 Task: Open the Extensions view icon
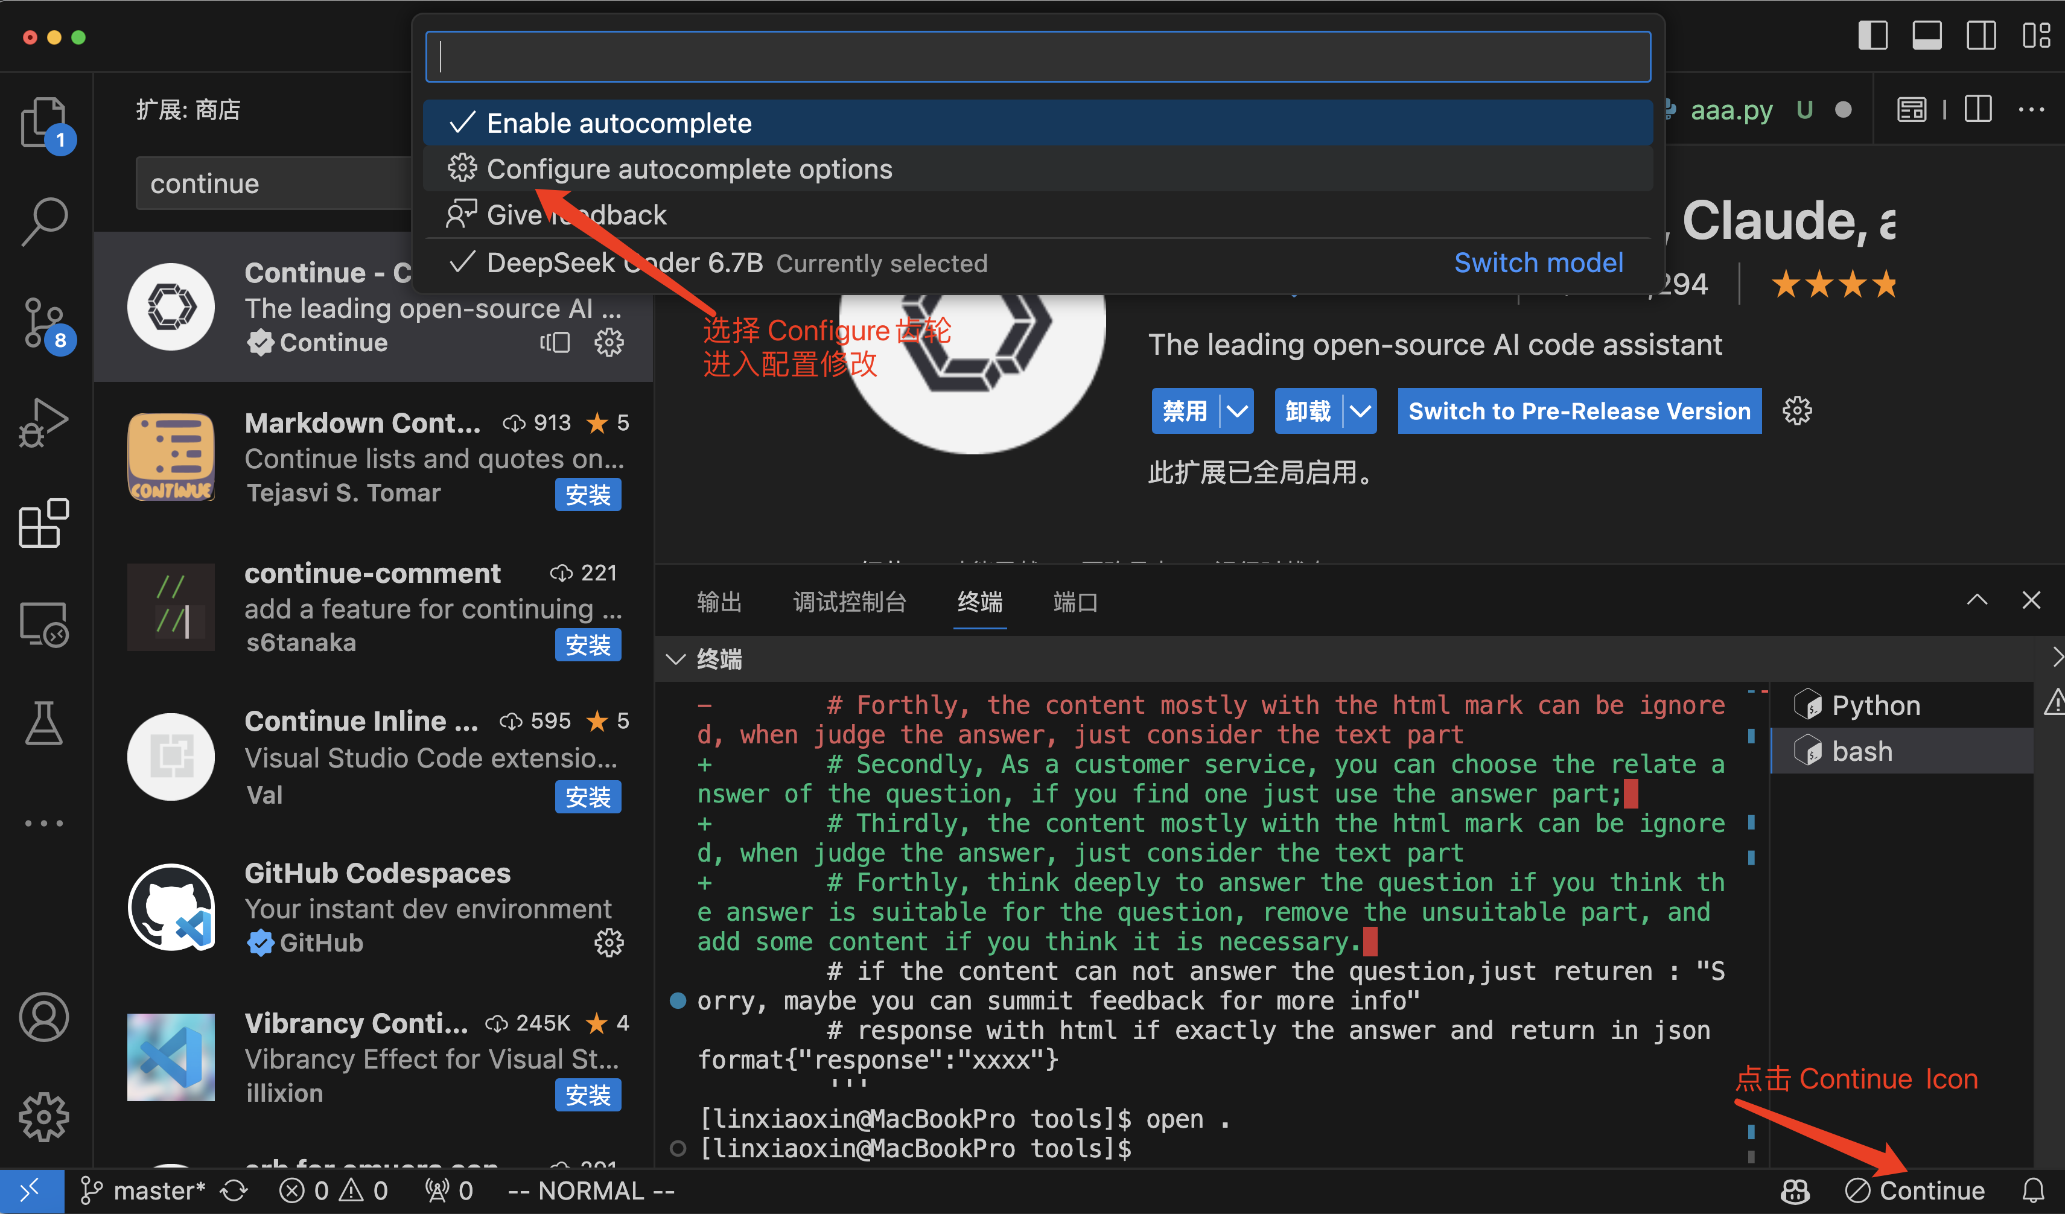pyautogui.click(x=43, y=523)
